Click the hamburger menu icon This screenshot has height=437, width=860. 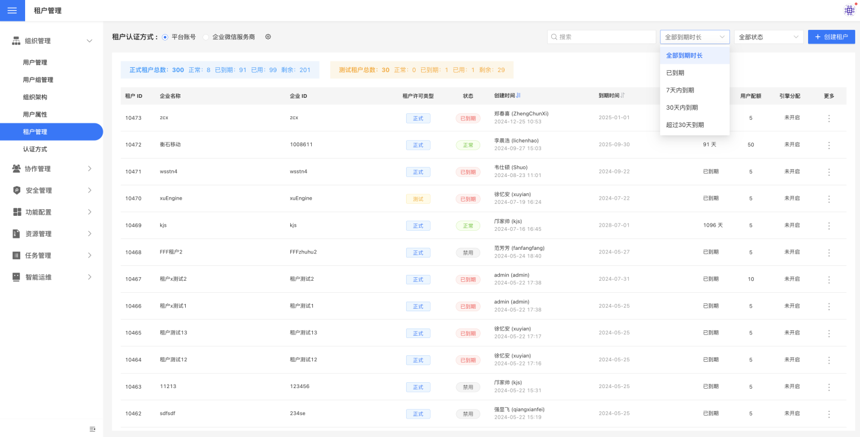pyautogui.click(x=12, y=11)
